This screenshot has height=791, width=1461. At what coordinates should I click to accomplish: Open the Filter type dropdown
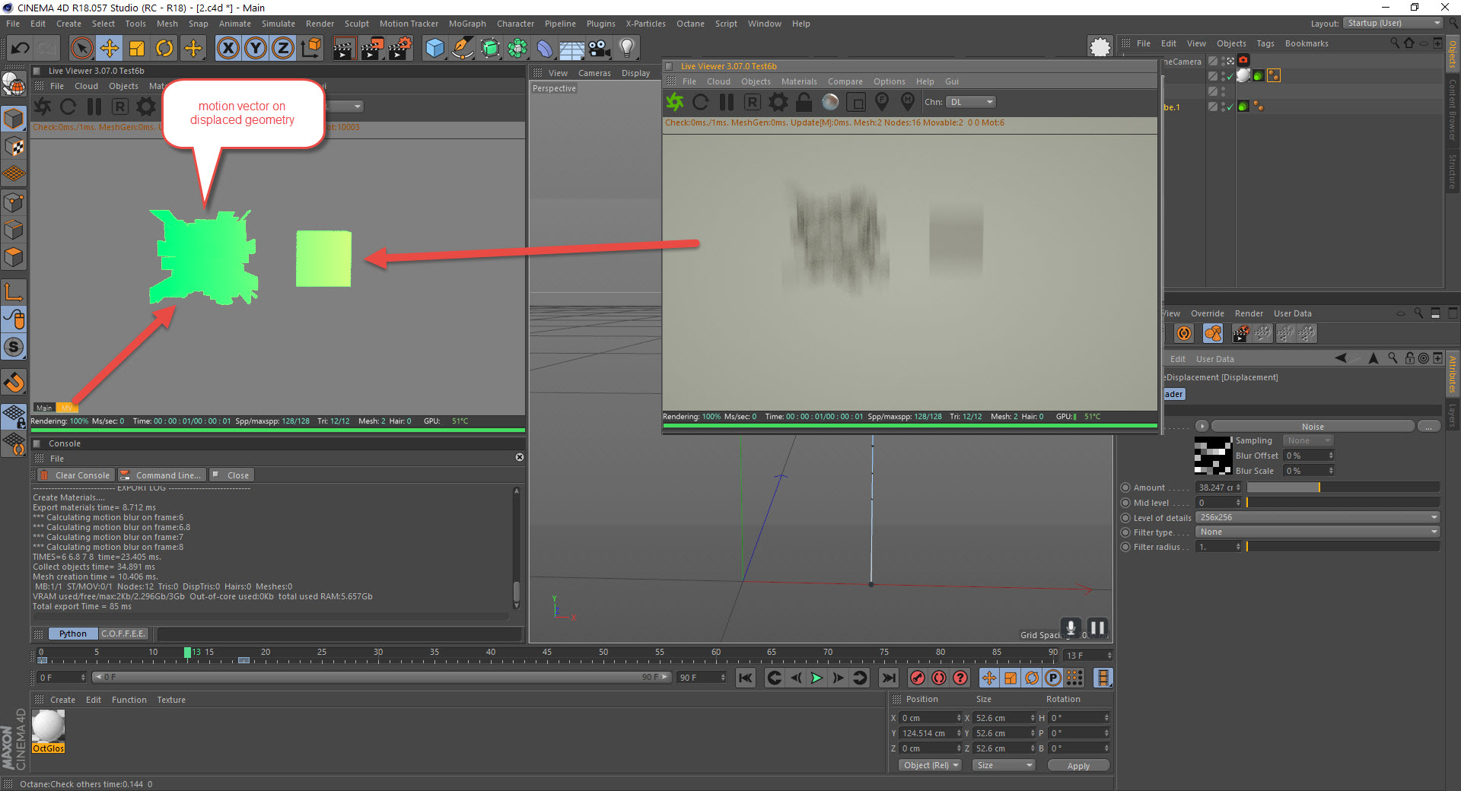1318,532
